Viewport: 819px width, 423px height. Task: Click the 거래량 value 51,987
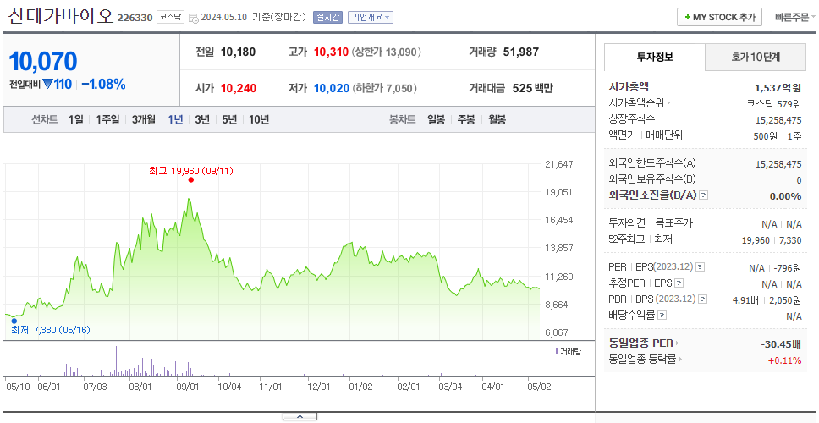point(521,52)
